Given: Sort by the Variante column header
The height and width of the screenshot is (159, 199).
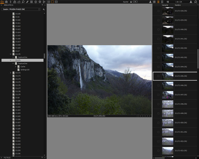Looking at the screenshot, I should [165, 5].
